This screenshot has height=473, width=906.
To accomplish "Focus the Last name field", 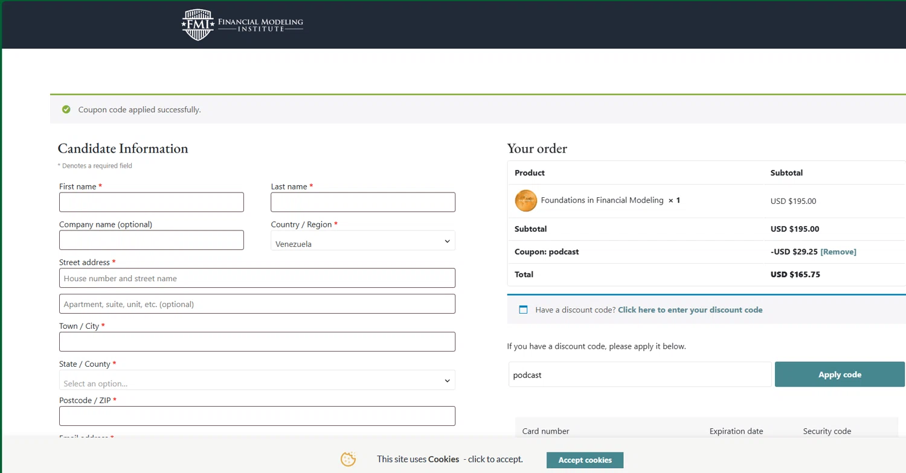I will click(x=363, y=202).
